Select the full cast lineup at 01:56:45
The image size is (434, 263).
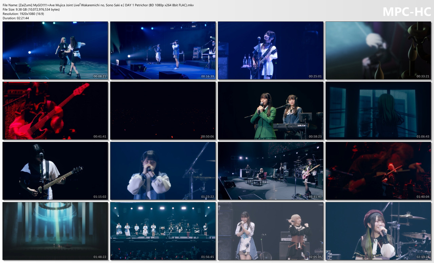pyautogui.click(x=163, y=231)
